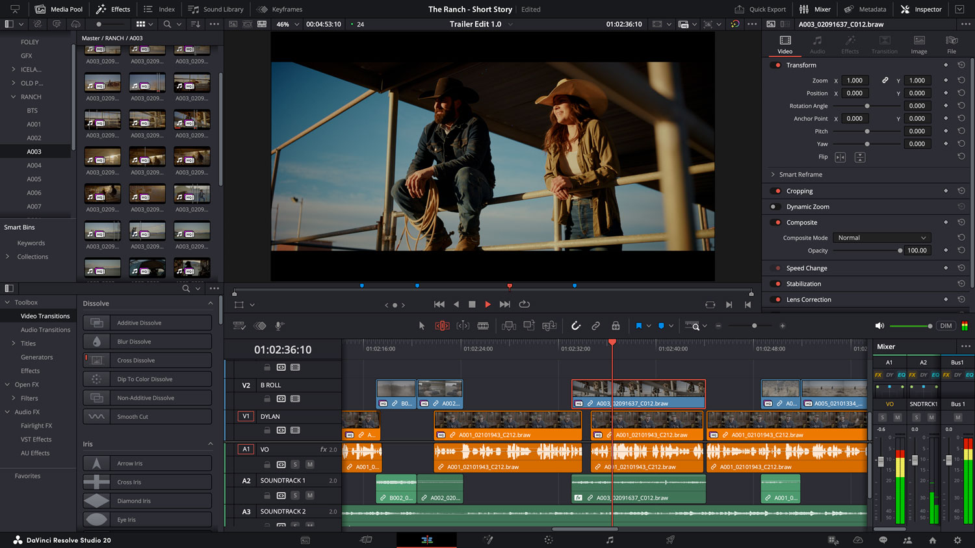Viewport: 975px width, 548px height.
Task: Enable the Dynamic Zoom switch
Action: [x=776, y=206]
